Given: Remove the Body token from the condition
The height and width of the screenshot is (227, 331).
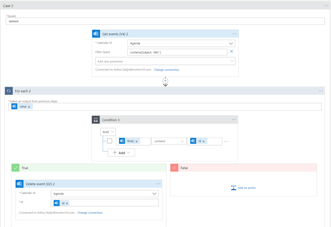Looking at the screenshot, I should coord(137,142).
